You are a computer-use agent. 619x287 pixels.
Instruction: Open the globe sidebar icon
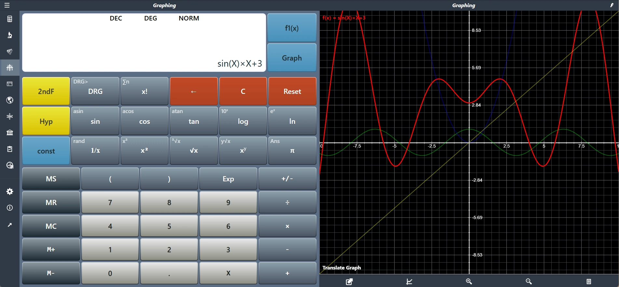[x=10, y=100]
